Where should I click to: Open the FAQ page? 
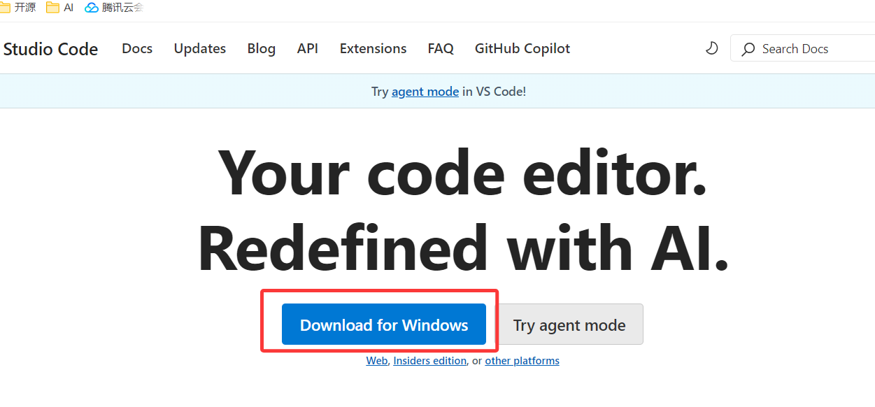coord(441,49)
